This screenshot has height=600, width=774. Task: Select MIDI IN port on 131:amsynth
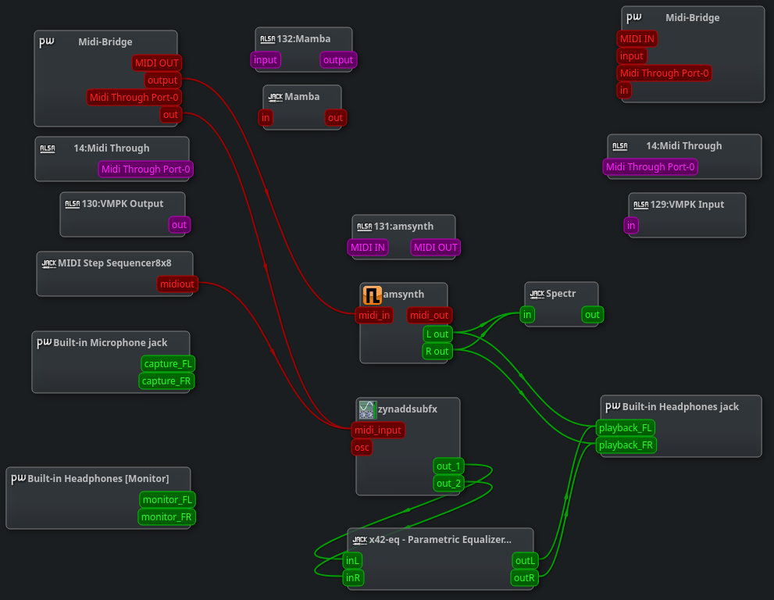368,248
